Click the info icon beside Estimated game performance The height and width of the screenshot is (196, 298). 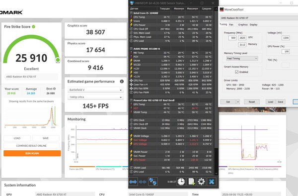click(122, 82)
